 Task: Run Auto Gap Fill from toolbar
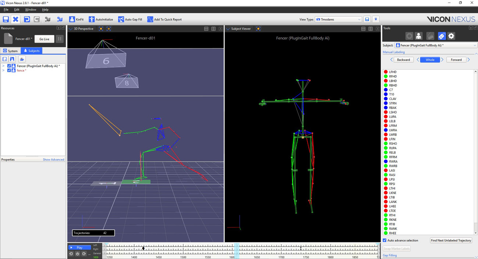tap(121, 19)
